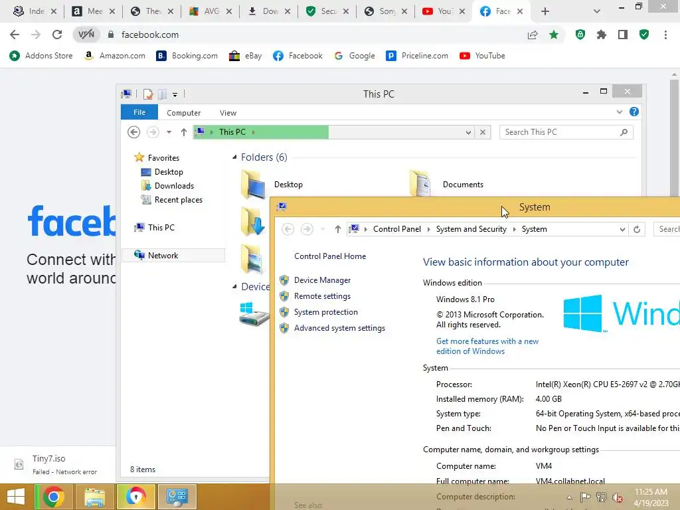The width and height of the screenshot is (680, 510).
Task: Open the Windows local disk drive icon
Action: pos(254,314)
